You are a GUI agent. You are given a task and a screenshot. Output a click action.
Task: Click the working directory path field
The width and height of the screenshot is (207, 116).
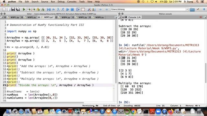coord(148,9)
